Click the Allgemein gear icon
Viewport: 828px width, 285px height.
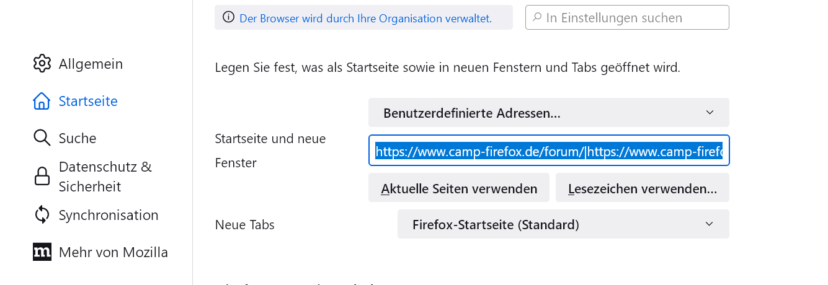tap(42, 63)
